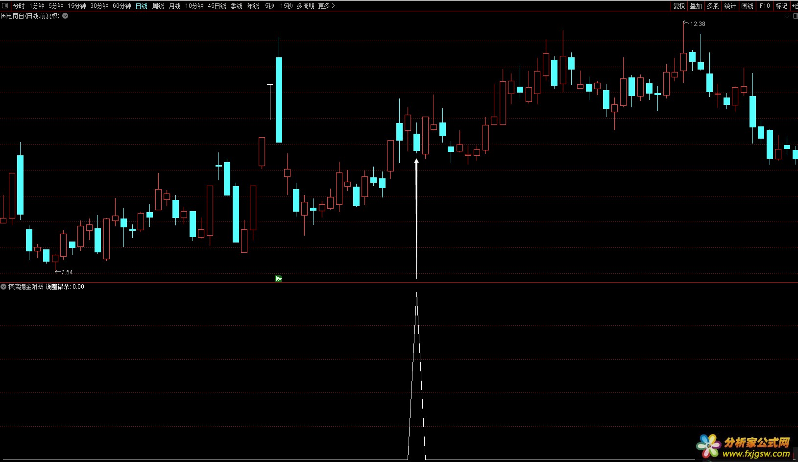
Task: Open the 多股 multi-stock view
Action: coord(713,6)
